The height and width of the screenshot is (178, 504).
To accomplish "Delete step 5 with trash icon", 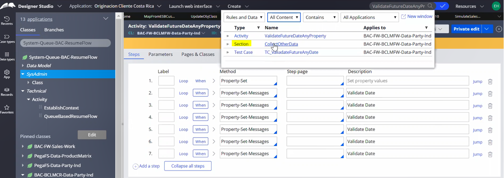I will coord(490,130).
